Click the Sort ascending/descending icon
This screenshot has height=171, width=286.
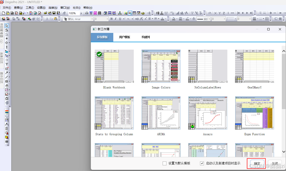point(166,13)
